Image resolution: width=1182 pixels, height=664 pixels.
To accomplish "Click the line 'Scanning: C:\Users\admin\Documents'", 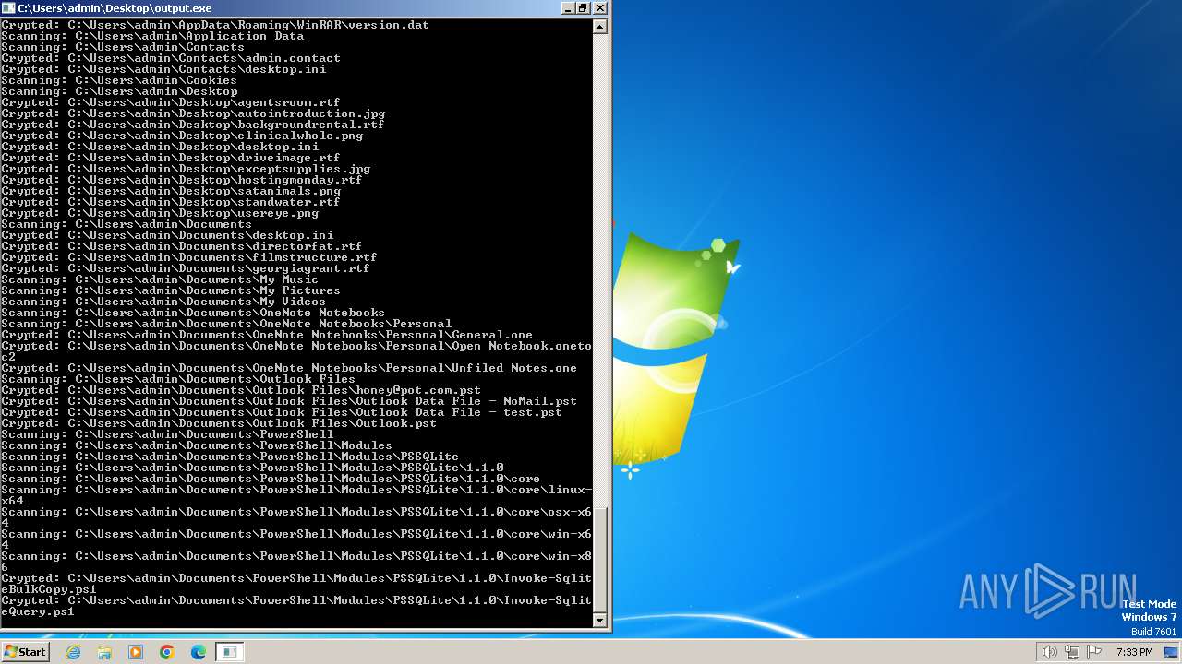I will pos(126,224).
